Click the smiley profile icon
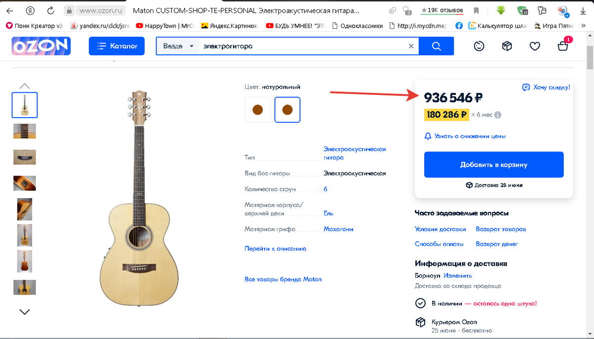Image resolution: width=594 pixels, height=339 pixels. point(479,45)
